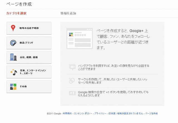The width and height of the screenshot is (178, 123).
Task: Choose 会社、機関、組織 category button
Action: (x=29, y=57)
